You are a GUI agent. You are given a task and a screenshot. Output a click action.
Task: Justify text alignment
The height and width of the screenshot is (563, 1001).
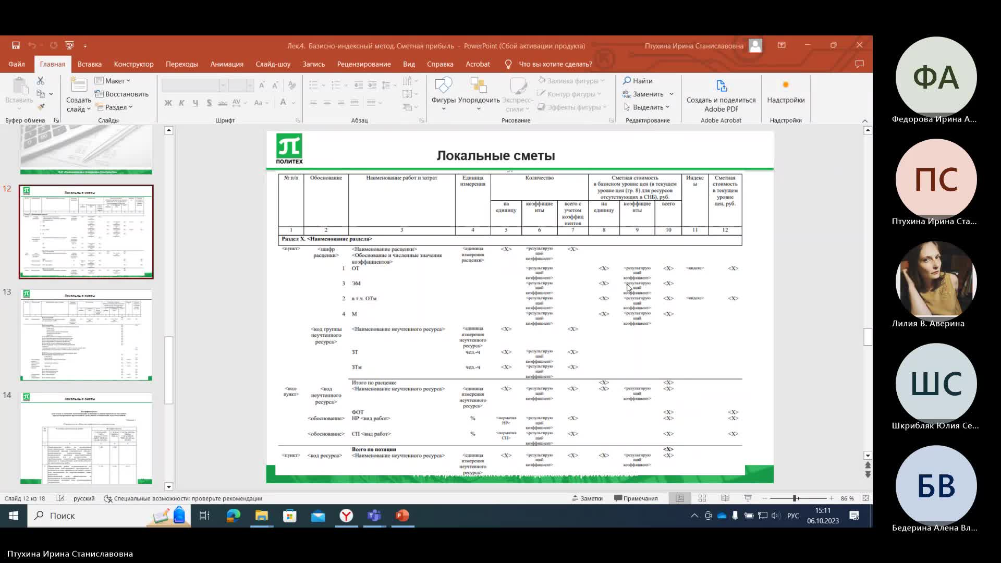click(x=355, y=103)
